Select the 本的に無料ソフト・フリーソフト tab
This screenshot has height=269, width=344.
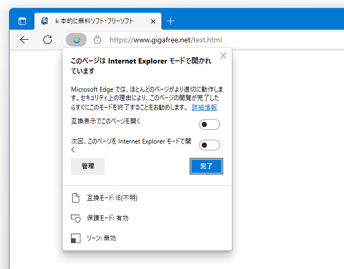(94, 21)
